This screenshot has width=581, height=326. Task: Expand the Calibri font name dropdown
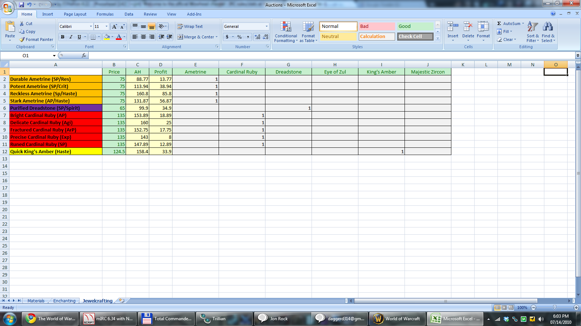tap(91, 26)
